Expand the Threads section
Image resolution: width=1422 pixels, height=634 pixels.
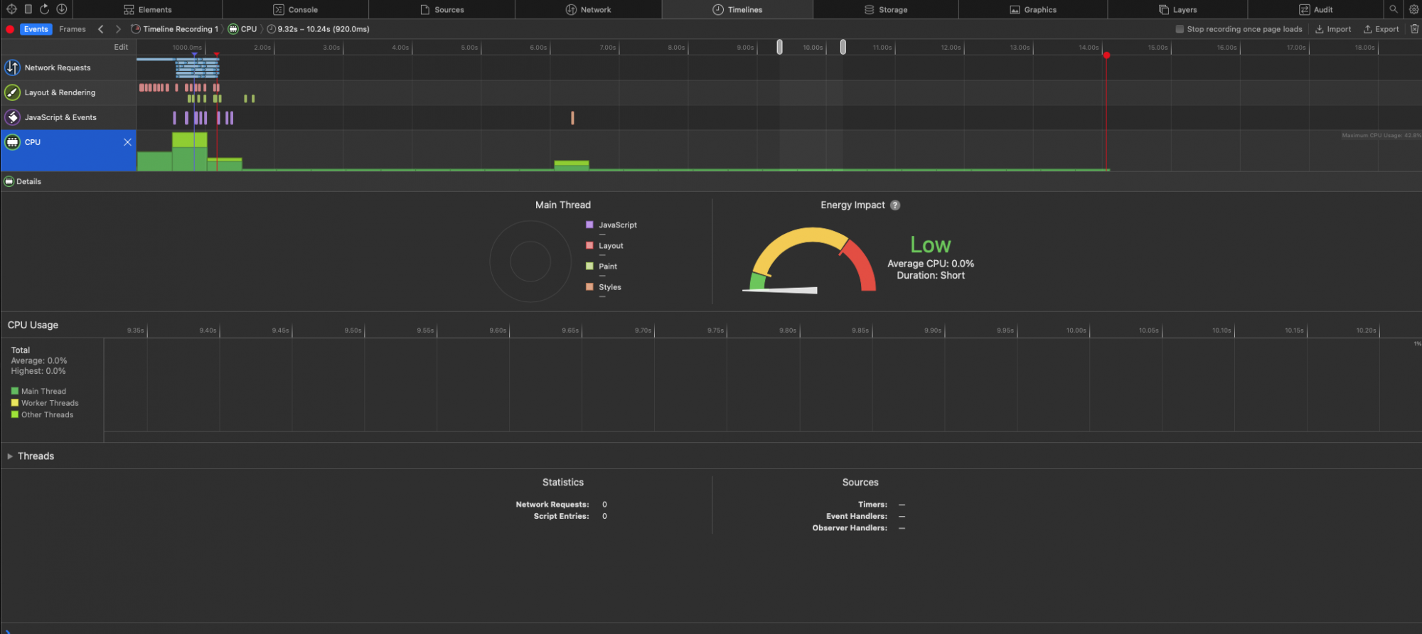10,456
